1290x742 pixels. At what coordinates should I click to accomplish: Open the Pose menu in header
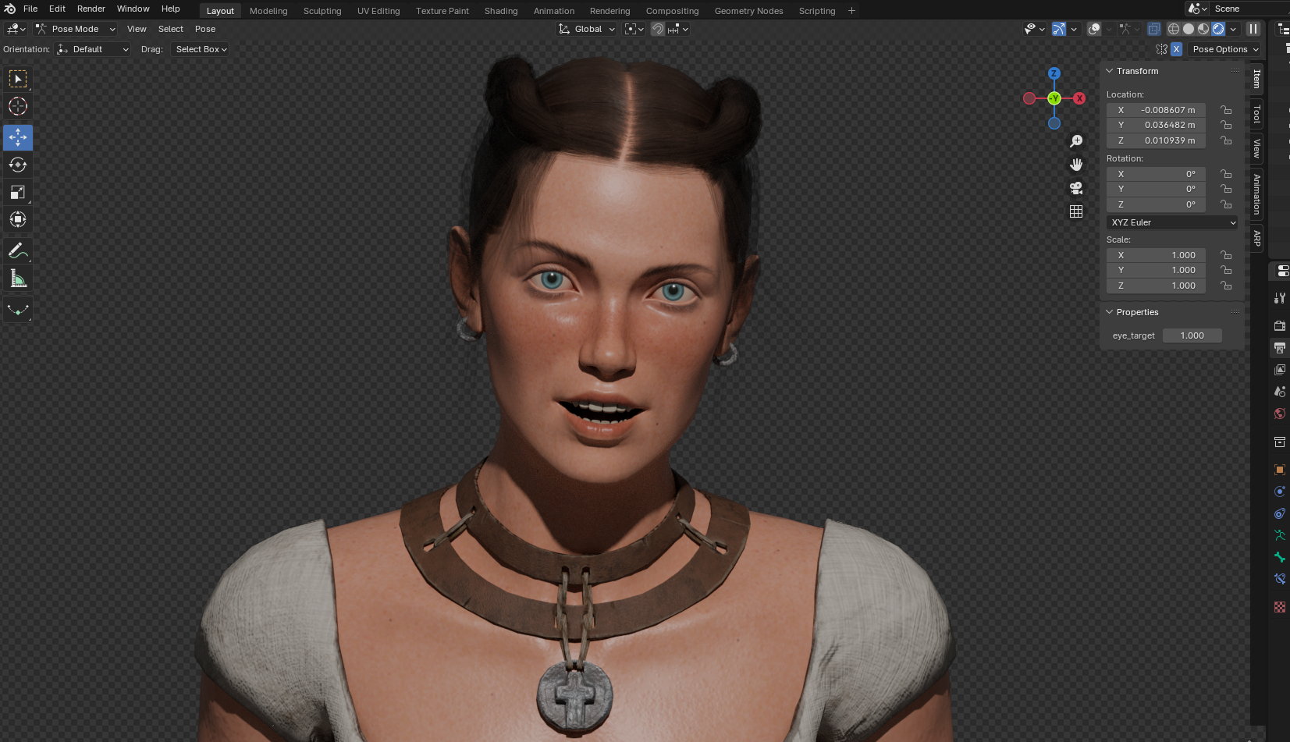point(205,29)
